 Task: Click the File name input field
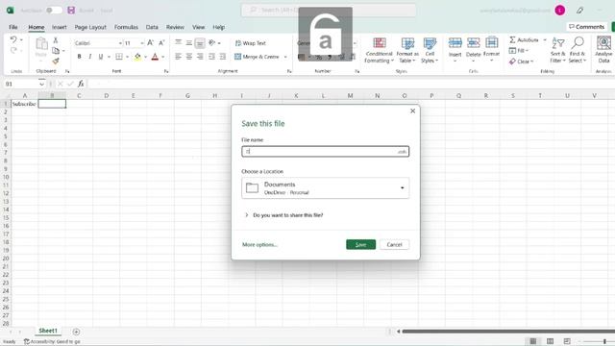click(325, 152)
